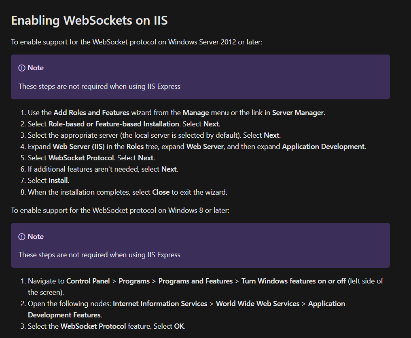Click the "Enabling WebSockets on IIS" heading
The height and width of the screenshot is (338, 411).
click(x=89, y=21)
